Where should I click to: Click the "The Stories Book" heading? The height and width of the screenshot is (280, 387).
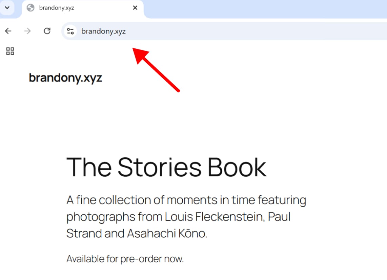pos(166,167)
